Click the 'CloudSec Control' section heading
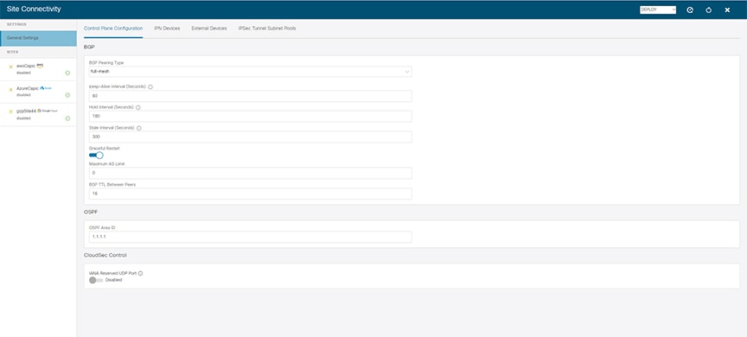Viewport: 747px width, 337px height. tap(105, 255)
